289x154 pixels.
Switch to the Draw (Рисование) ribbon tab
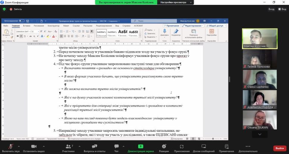tap(39, 26)
